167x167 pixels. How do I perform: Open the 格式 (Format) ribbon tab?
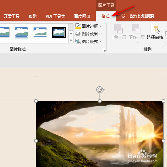pos(106,16)
